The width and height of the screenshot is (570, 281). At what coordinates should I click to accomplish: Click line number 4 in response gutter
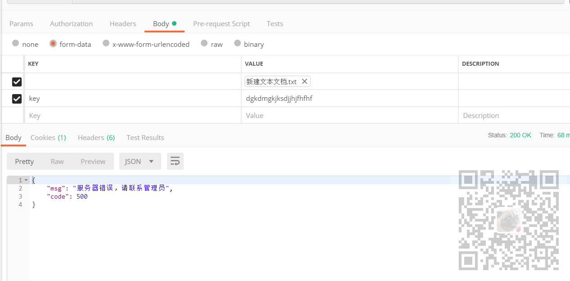(20, 204)
